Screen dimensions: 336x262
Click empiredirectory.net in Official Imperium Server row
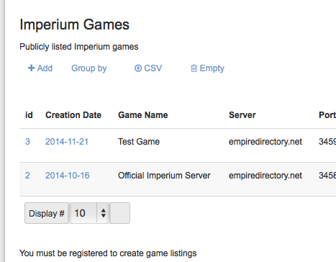(265, 176)
